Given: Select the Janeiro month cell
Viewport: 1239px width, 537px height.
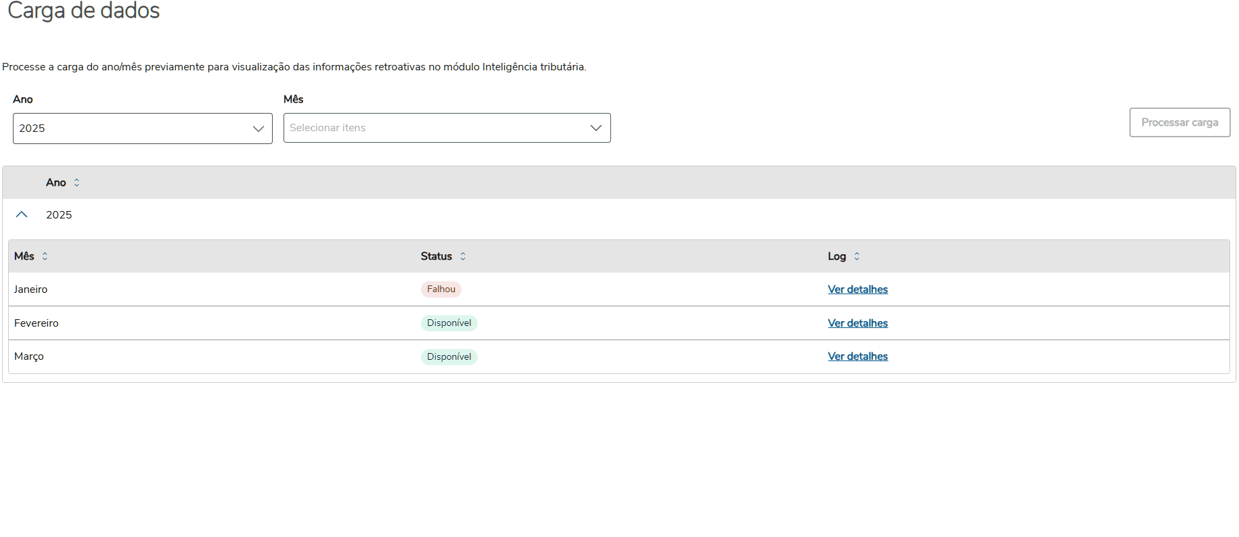Looking at the screenshot, I should [x=31, y=289].
